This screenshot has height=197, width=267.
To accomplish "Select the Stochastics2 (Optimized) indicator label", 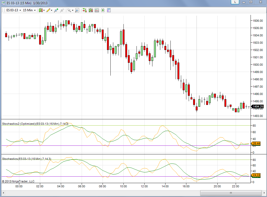I will 35,124.
